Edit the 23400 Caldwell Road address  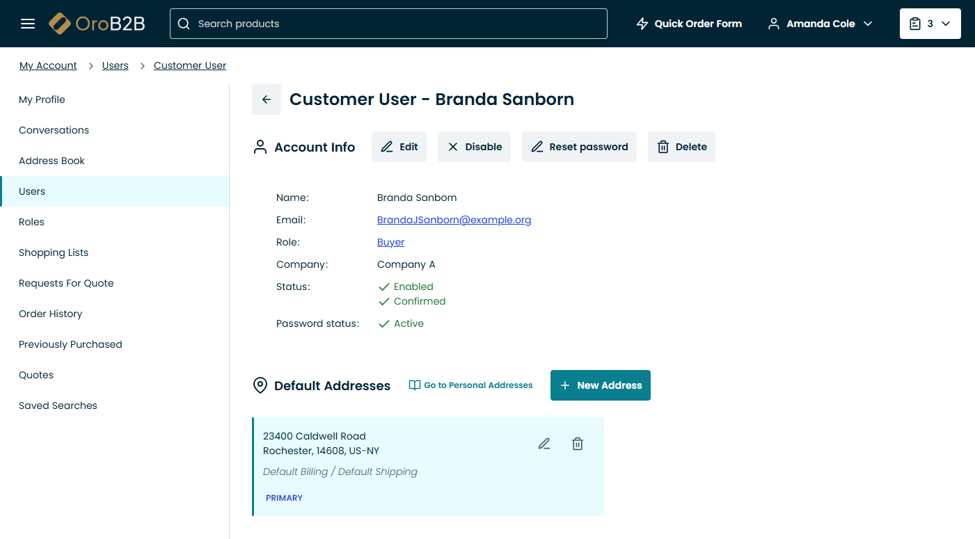pyautogui.click(x=544, y=444)
